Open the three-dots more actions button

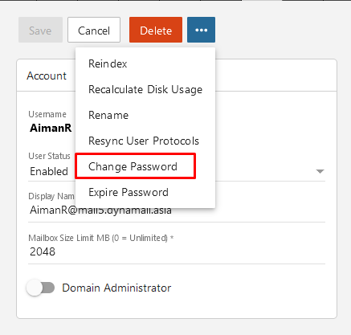201,30
